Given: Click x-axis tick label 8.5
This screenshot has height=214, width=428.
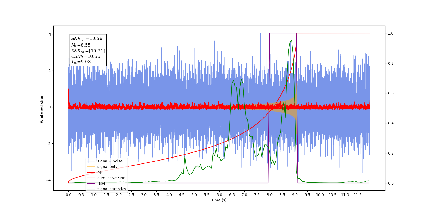Looking at the screenshot, I should 282,195.
